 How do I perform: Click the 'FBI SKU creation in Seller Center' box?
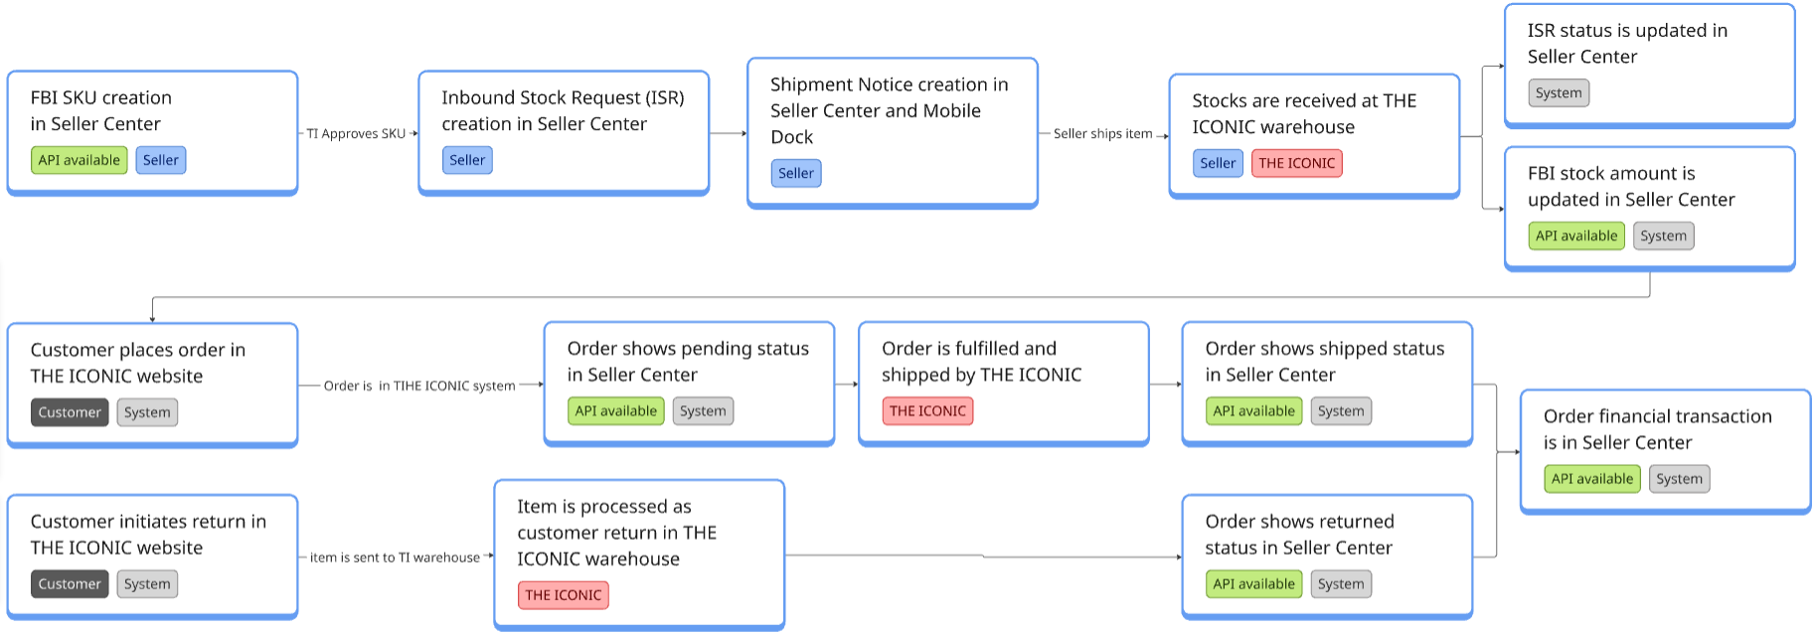click(x=152, y=111)
